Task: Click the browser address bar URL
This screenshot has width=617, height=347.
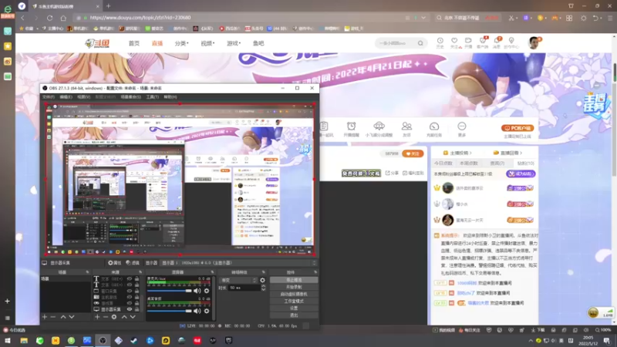Action: (140, 18)
